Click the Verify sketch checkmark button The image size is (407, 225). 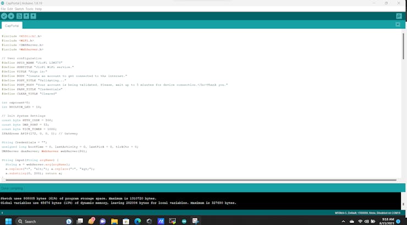(x=4, y=16)
